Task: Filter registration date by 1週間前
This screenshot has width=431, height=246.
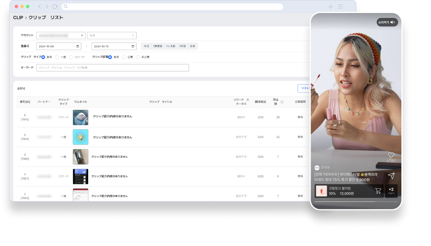Action: click(x=158, y=46)
